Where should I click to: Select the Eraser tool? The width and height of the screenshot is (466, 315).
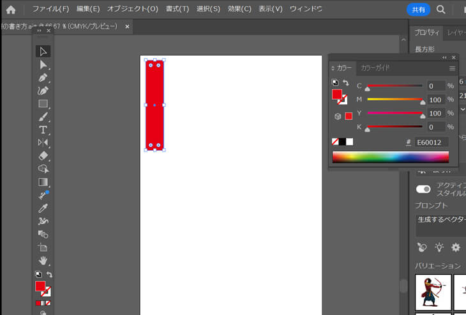click(43, 155)
